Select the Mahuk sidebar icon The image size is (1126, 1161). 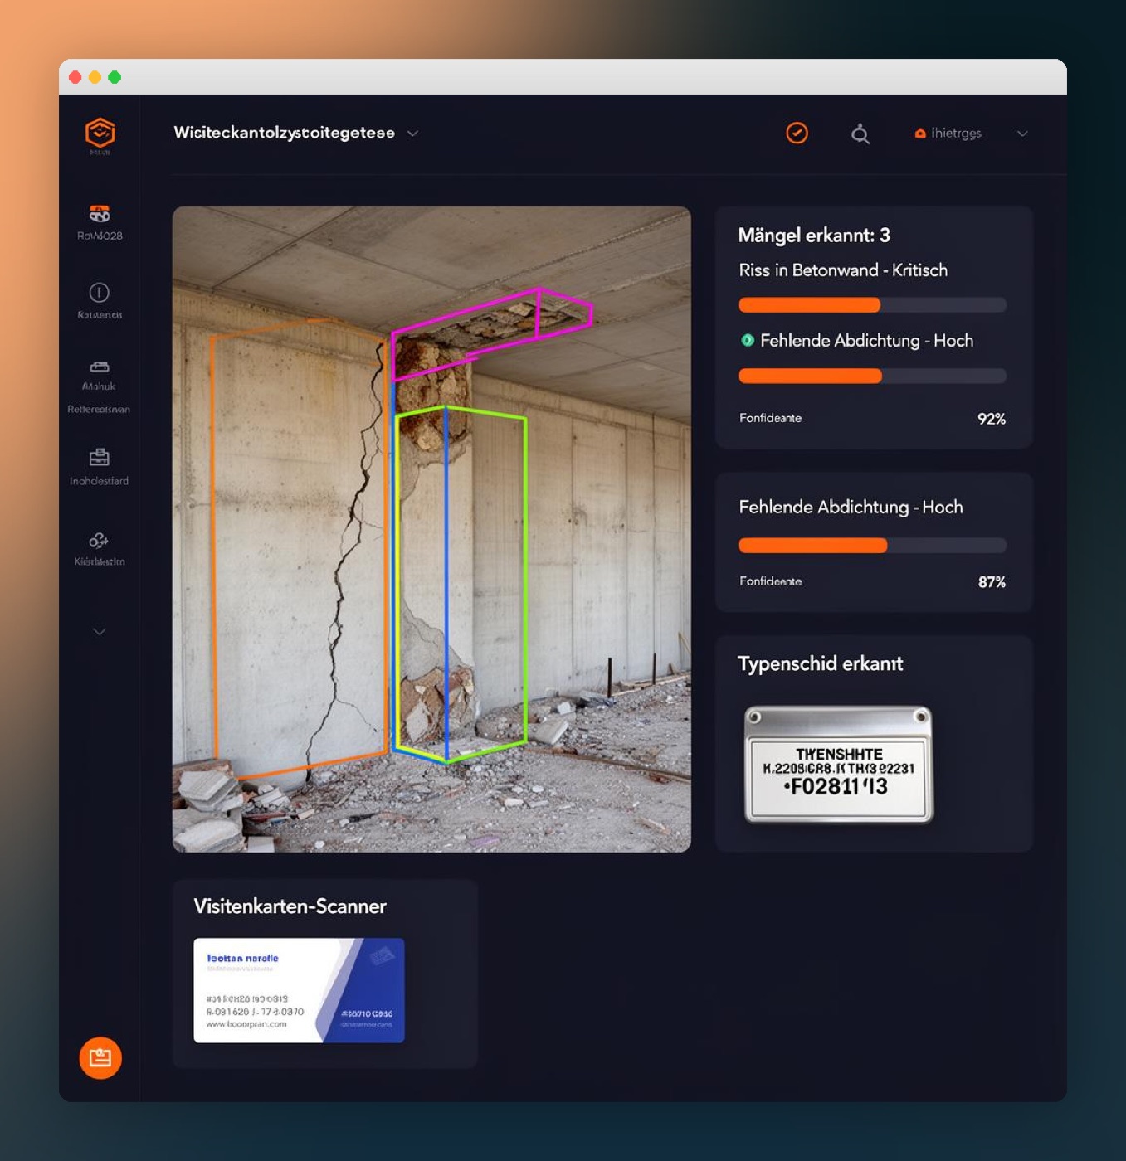coord(100,367)
